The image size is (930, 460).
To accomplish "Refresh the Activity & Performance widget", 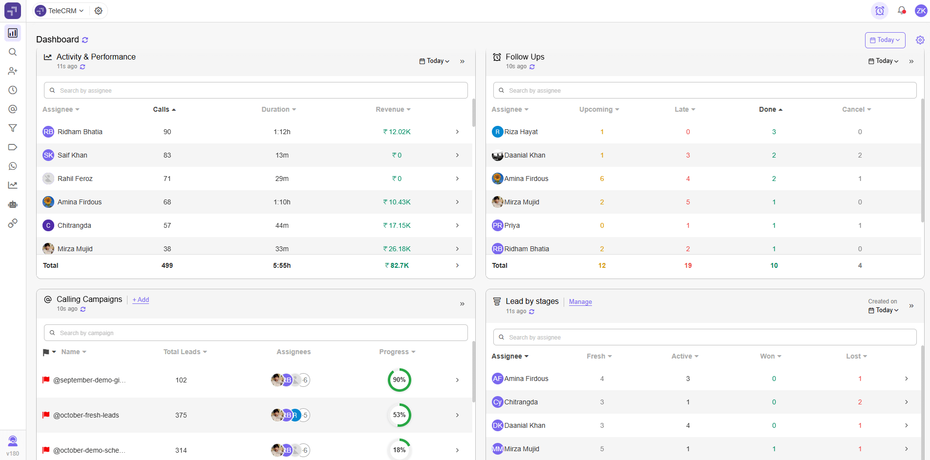I will click(x=82, y=66).
